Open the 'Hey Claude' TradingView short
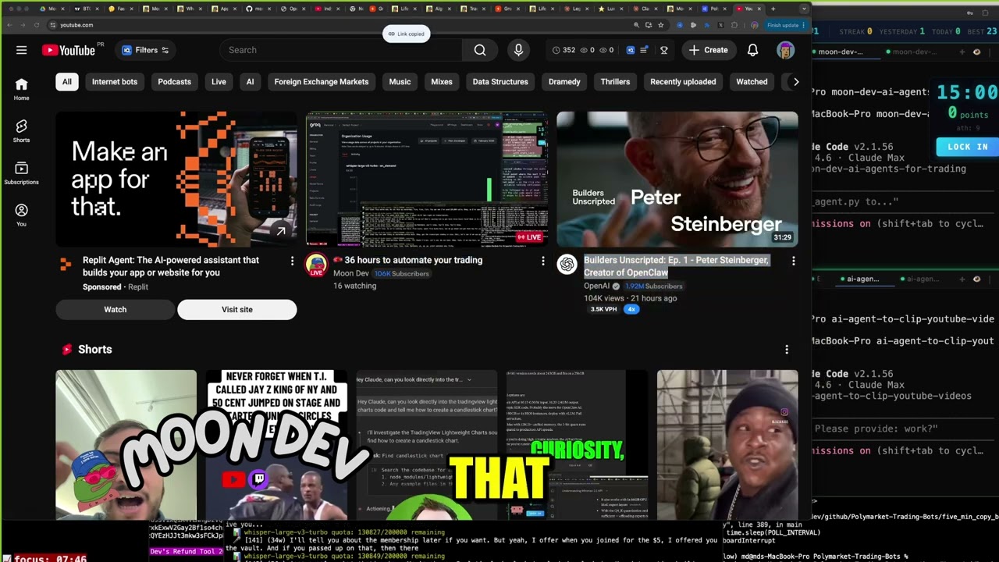This screenshot has height=562, width=999. click(427, 445)
